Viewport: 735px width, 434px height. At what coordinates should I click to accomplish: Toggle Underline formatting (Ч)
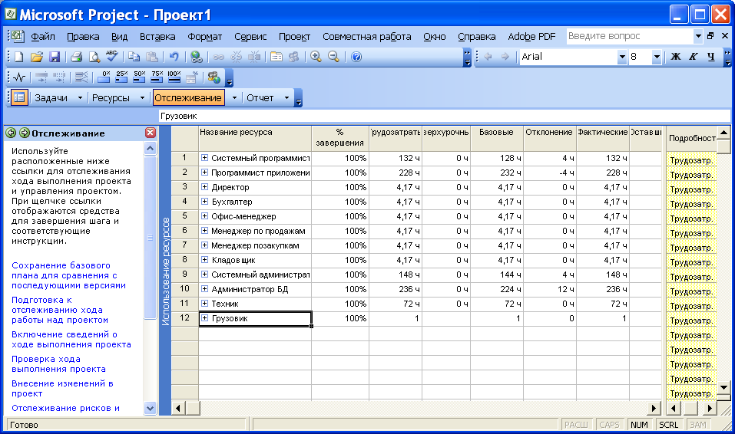click(x=711, y=57)
